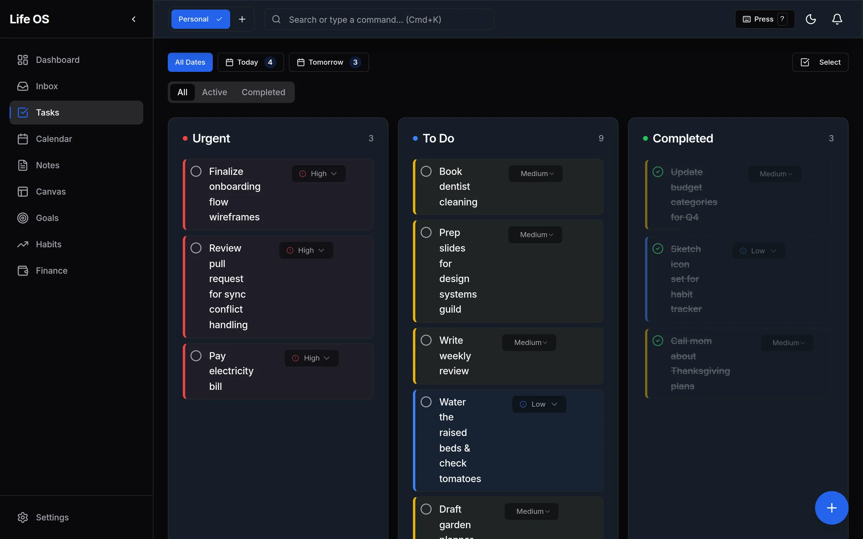Viewport: 863px width, 539px height.
Task: Check off 'Write weekly review' task
Action: click(x=426, y=340)
